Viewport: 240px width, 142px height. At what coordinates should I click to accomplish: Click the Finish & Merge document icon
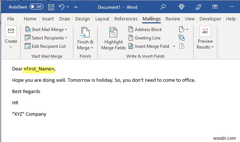(x=85, y=32)
